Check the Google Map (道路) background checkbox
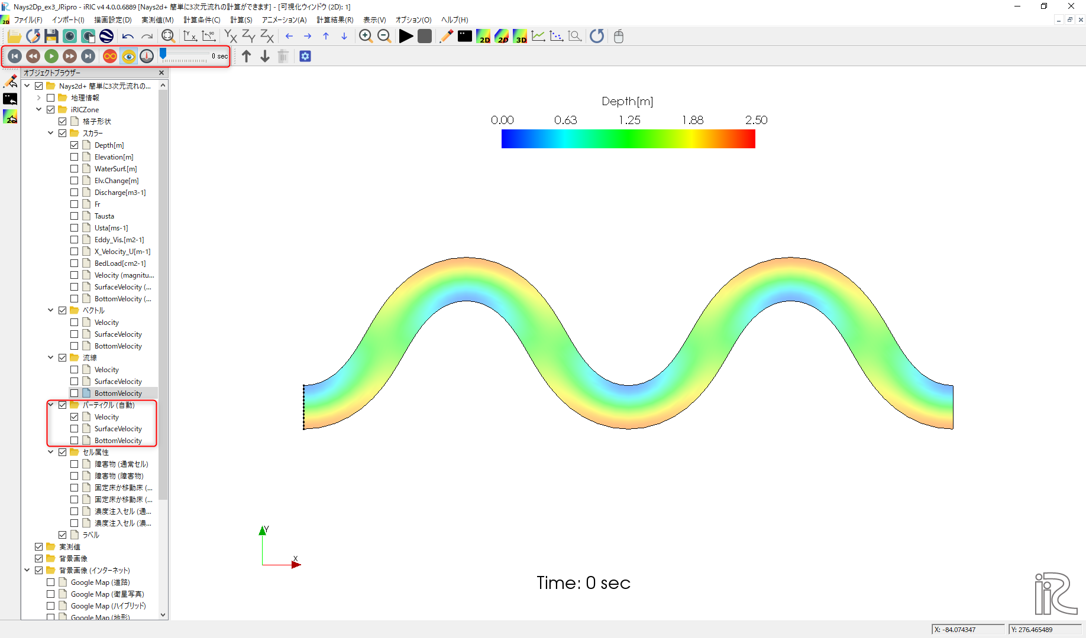The height and width of the screenshot is (638, 1086). coord(51,582)
